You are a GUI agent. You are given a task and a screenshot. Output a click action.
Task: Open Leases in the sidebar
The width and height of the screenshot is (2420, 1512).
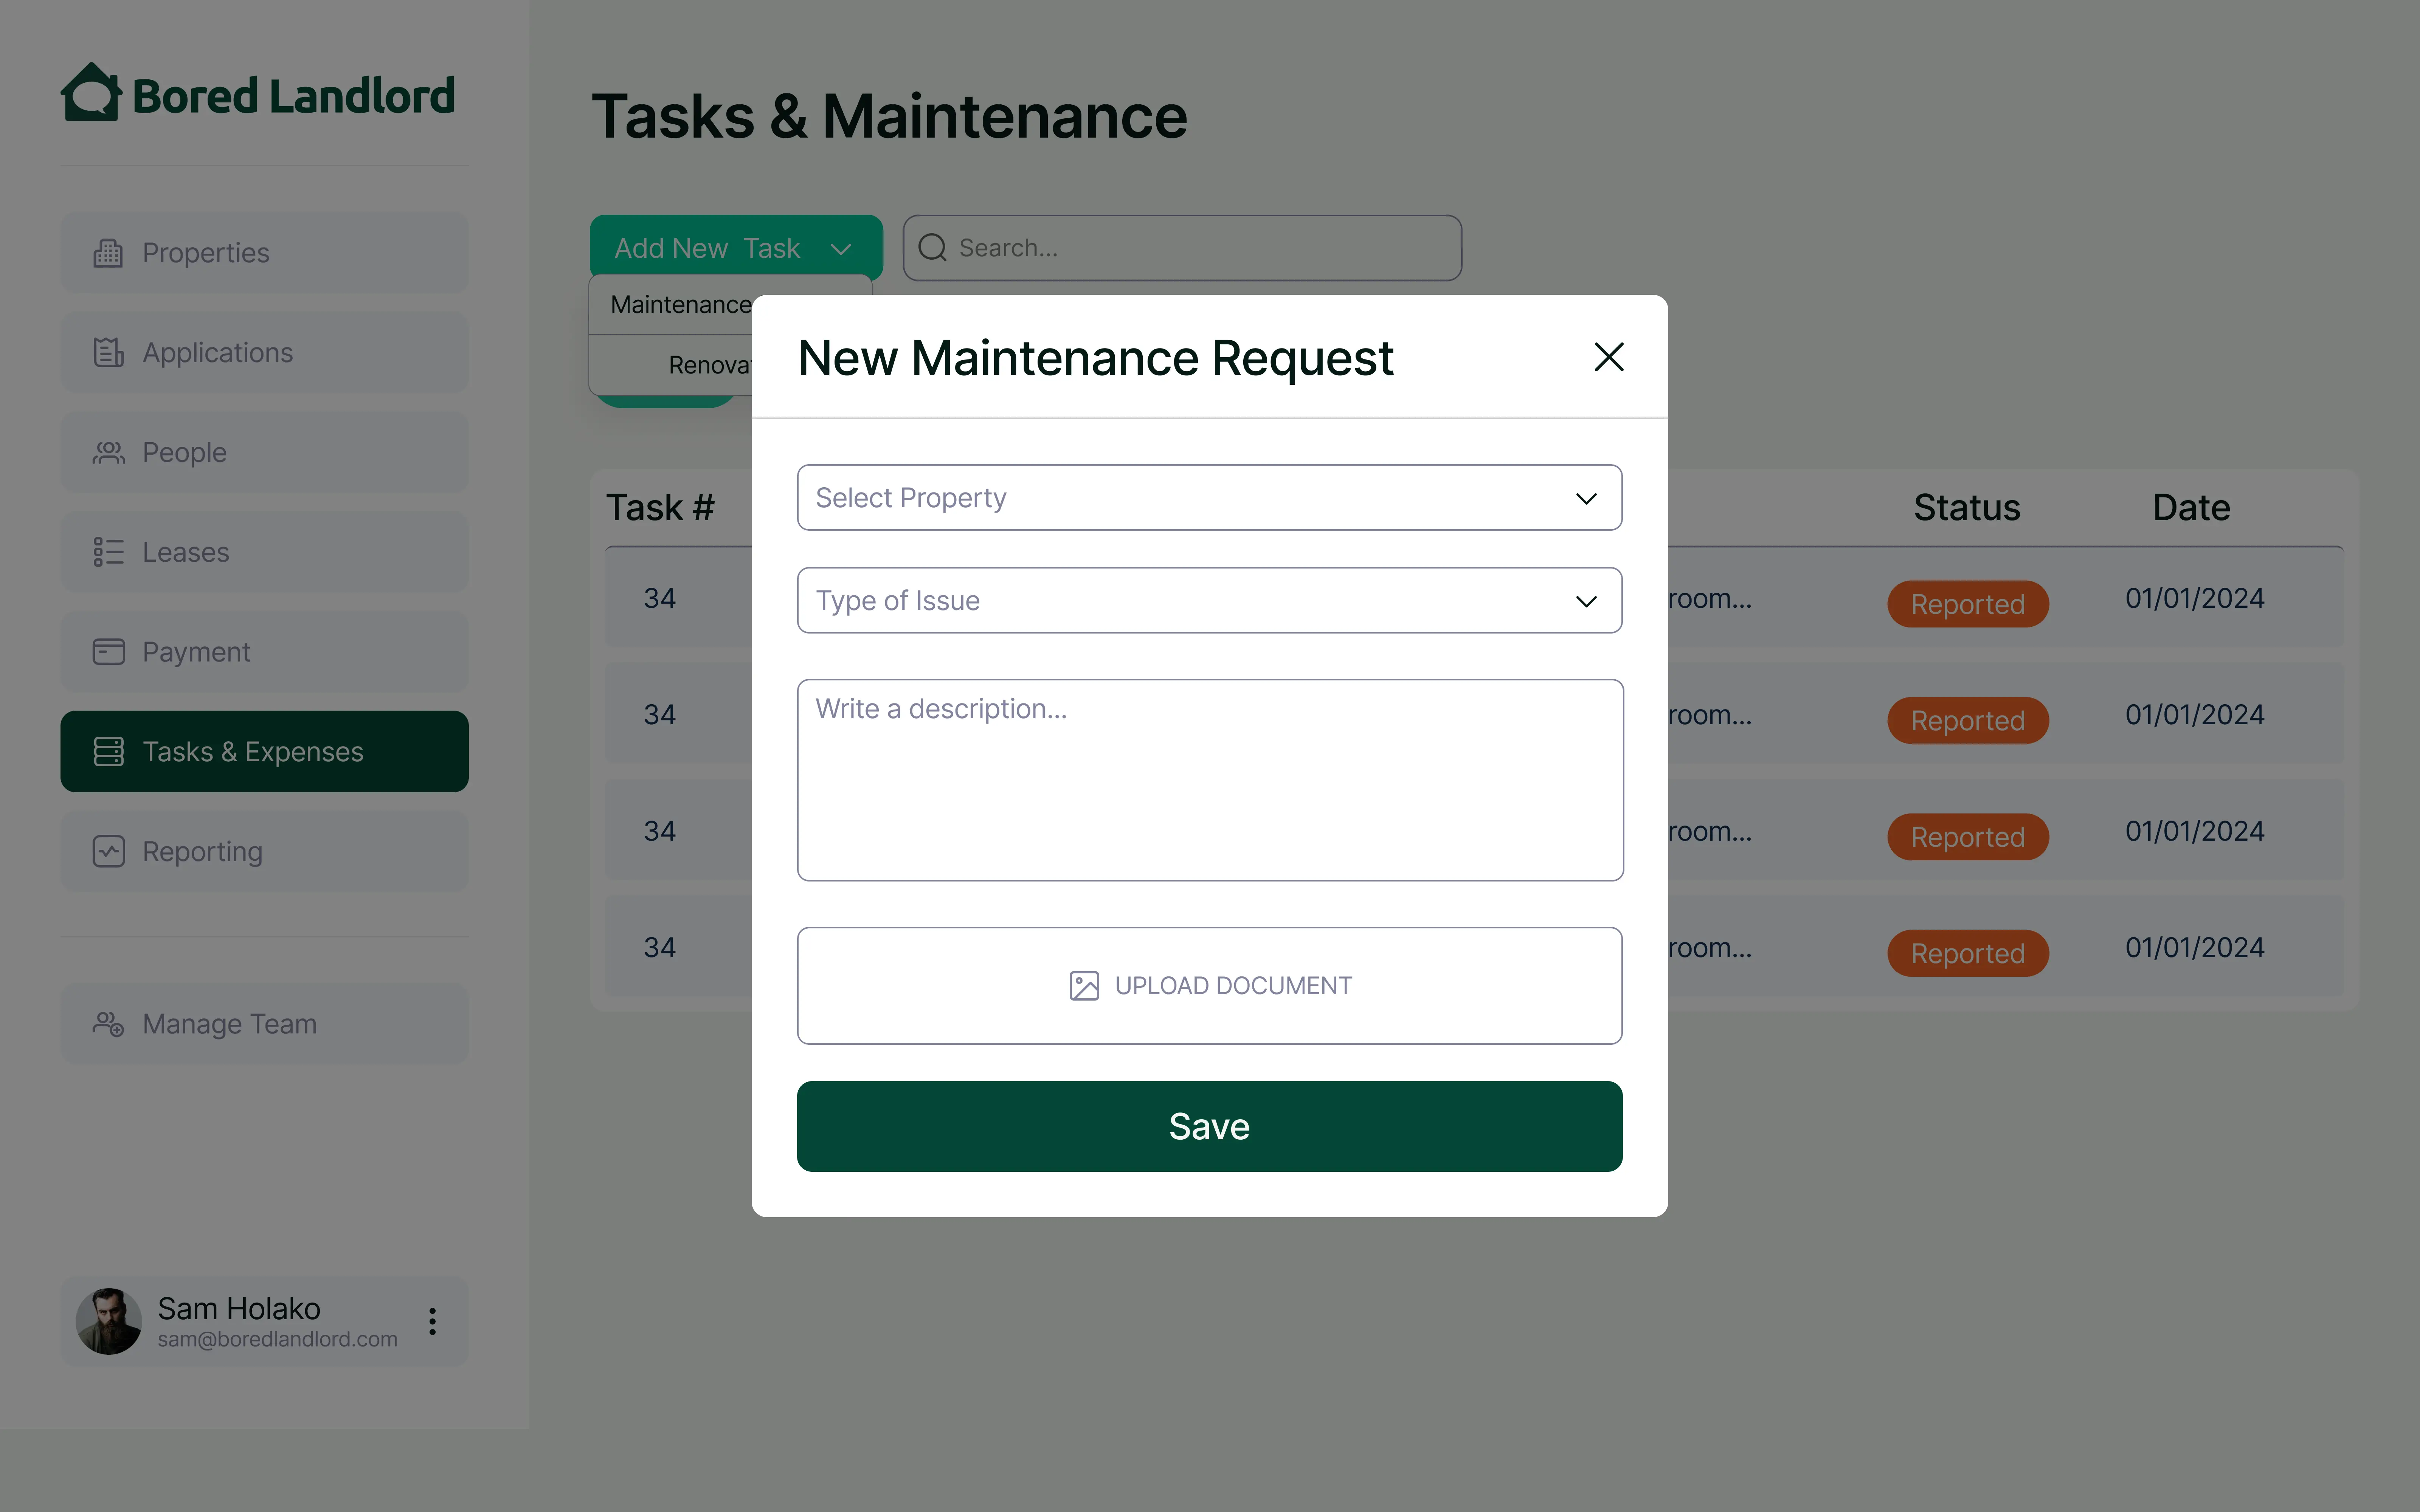point(264,552)
